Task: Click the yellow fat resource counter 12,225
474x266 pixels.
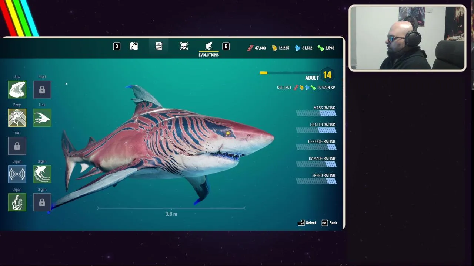Action: (281, 48)
